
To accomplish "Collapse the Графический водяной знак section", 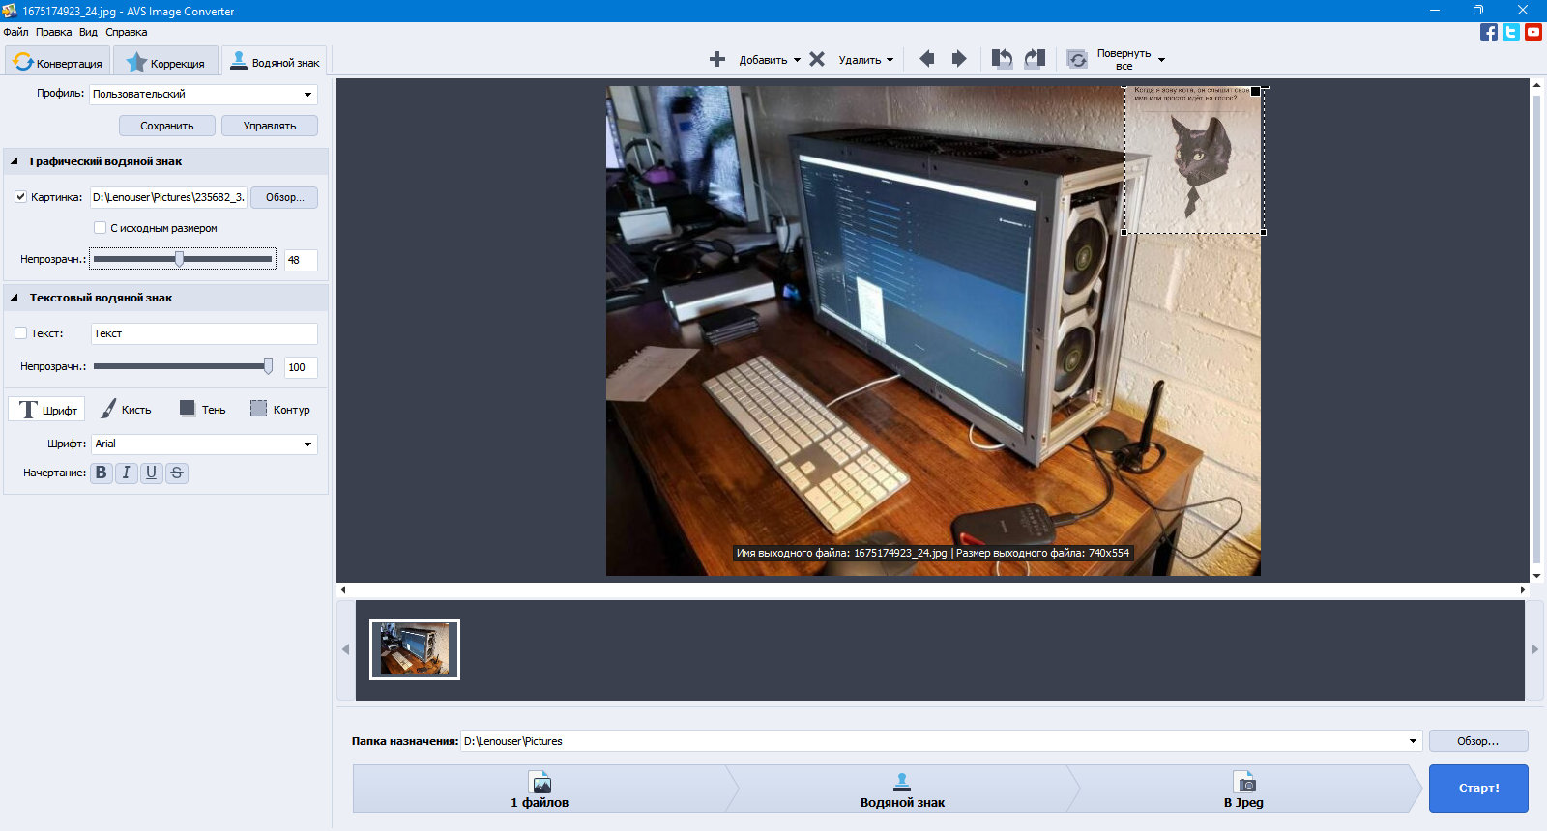I will pos(15,161).
